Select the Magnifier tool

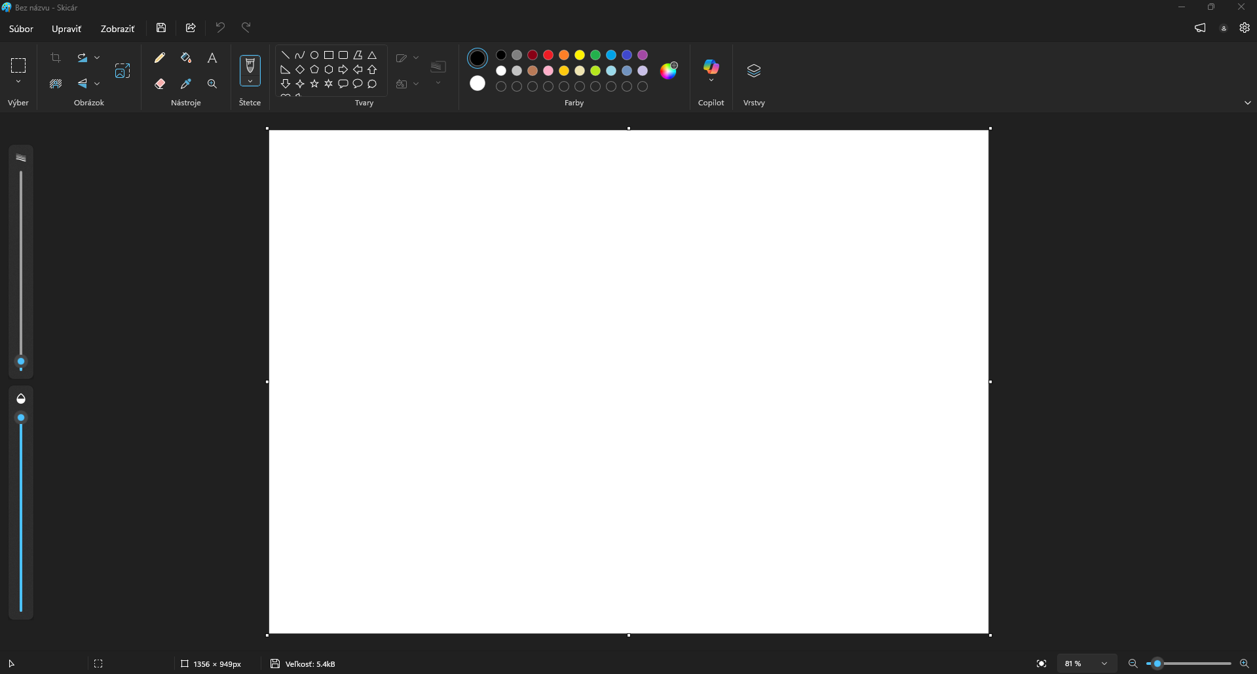pyautogui.click(x=212, y=84)
